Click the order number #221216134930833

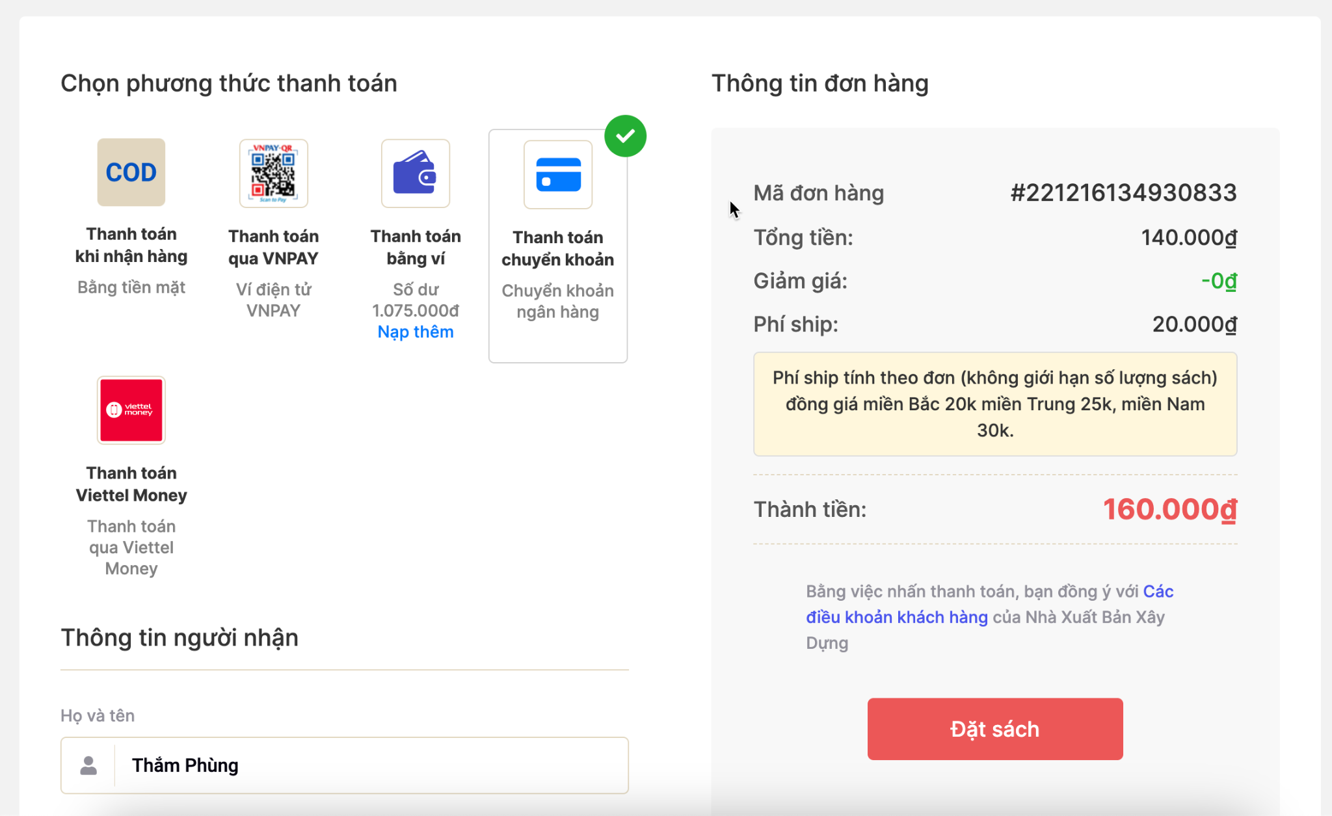pos(1123,192)
